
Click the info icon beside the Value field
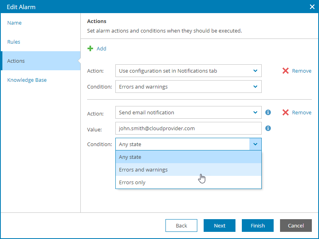point(268,128)
